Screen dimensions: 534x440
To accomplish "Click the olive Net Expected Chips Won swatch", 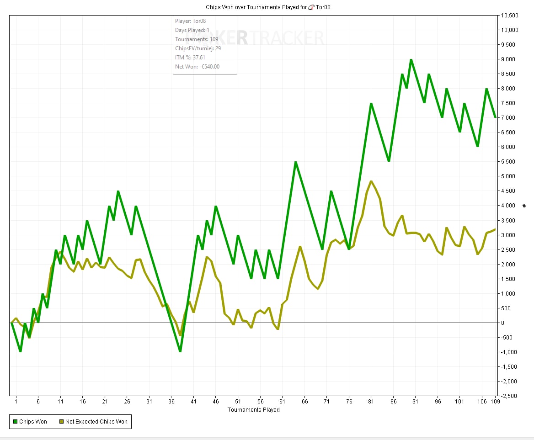I will 61,422.
